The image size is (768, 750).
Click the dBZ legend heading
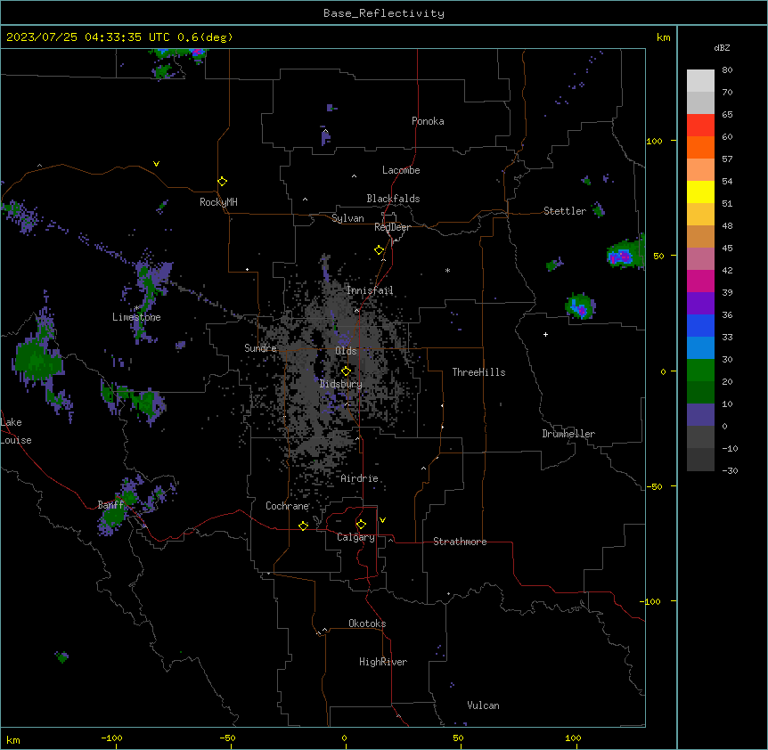(x=722, y=48)
